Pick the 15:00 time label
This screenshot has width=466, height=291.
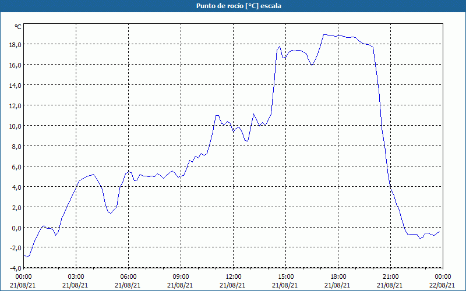coord(285,277)
